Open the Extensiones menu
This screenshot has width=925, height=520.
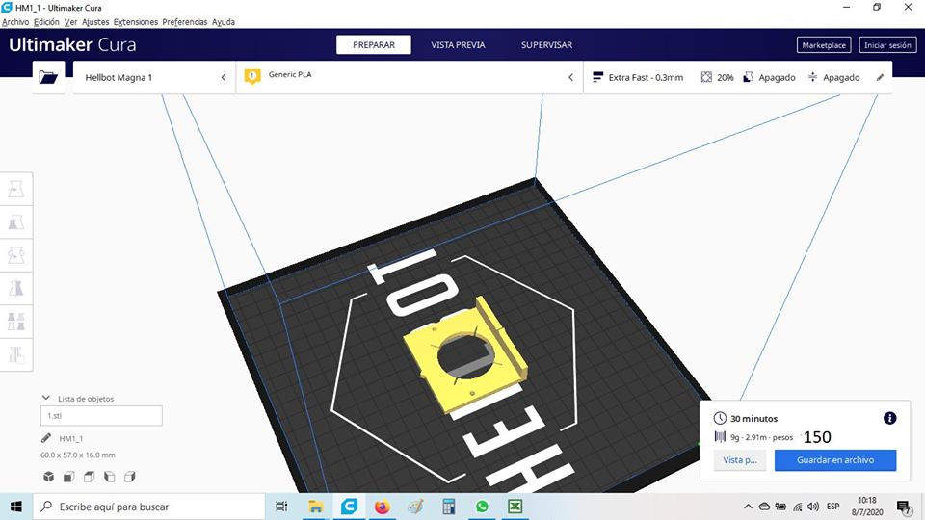pyautogui.click(x=136, y=22)
